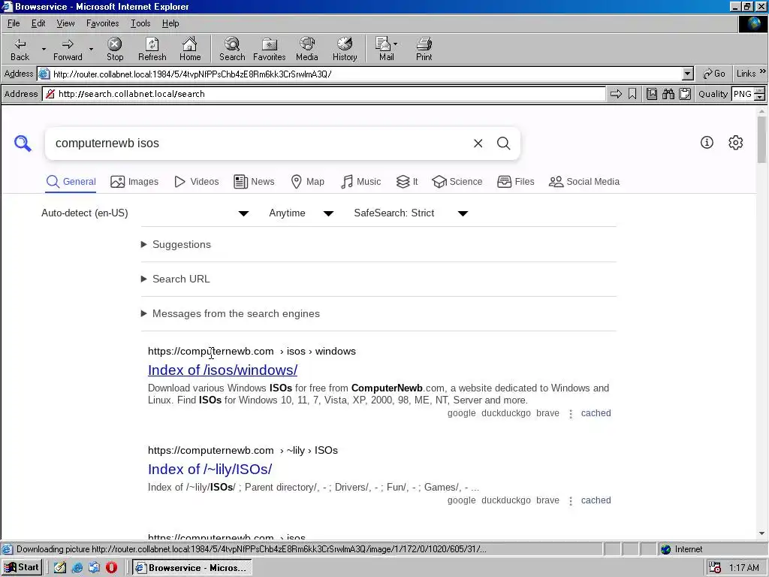Image resolution: width=769 pixels, height=577 pixels.
Task: Open the Anytime time range dropdown
Action: click(x=301, y=213)
